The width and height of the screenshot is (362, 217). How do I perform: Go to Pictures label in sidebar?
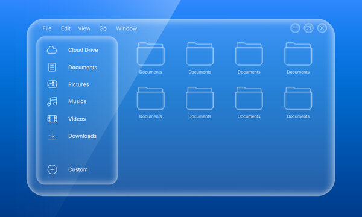click(78, 84)
